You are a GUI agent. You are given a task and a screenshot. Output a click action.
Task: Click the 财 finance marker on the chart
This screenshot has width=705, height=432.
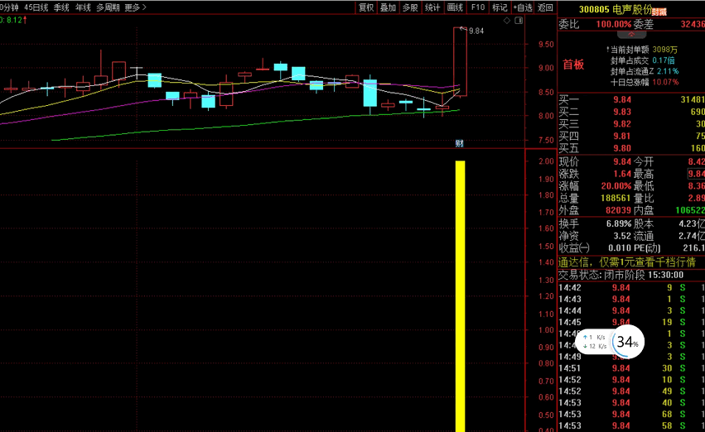click(460, 143)
